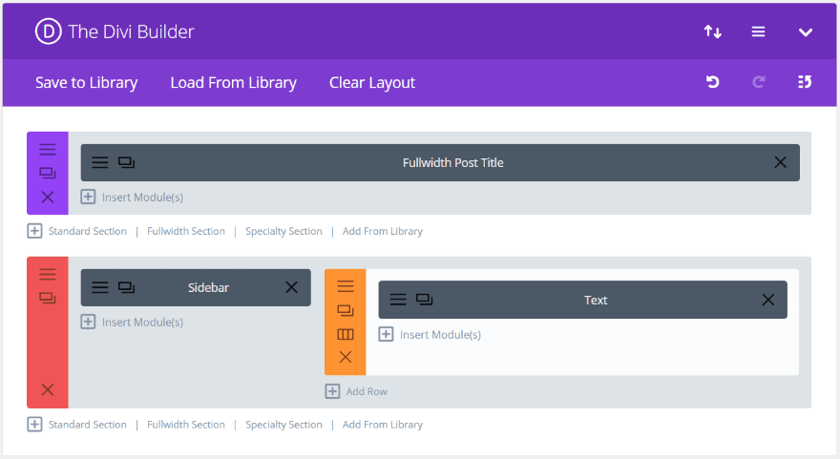840x459 pixels.
Task: Change column structure of the orange row
Action: tap(346, 334)
